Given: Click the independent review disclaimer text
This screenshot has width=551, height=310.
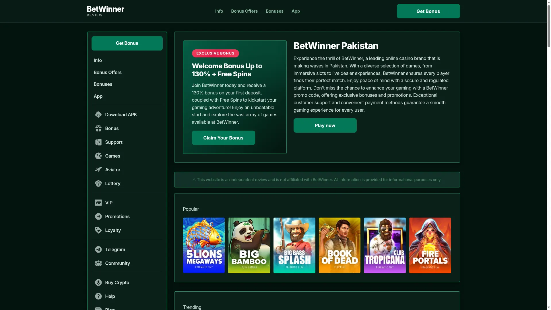Looking at the screenshot, I should 317,180.
